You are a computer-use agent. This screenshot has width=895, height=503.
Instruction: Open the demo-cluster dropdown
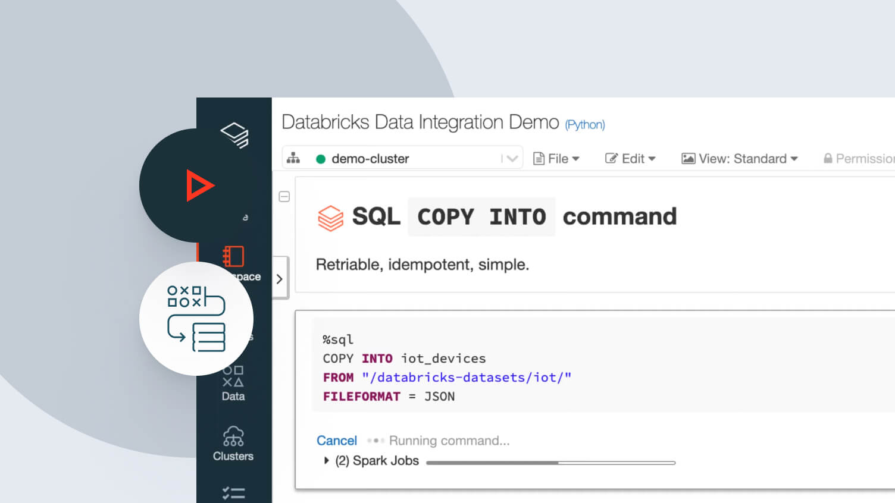click(x=511, y=159)
